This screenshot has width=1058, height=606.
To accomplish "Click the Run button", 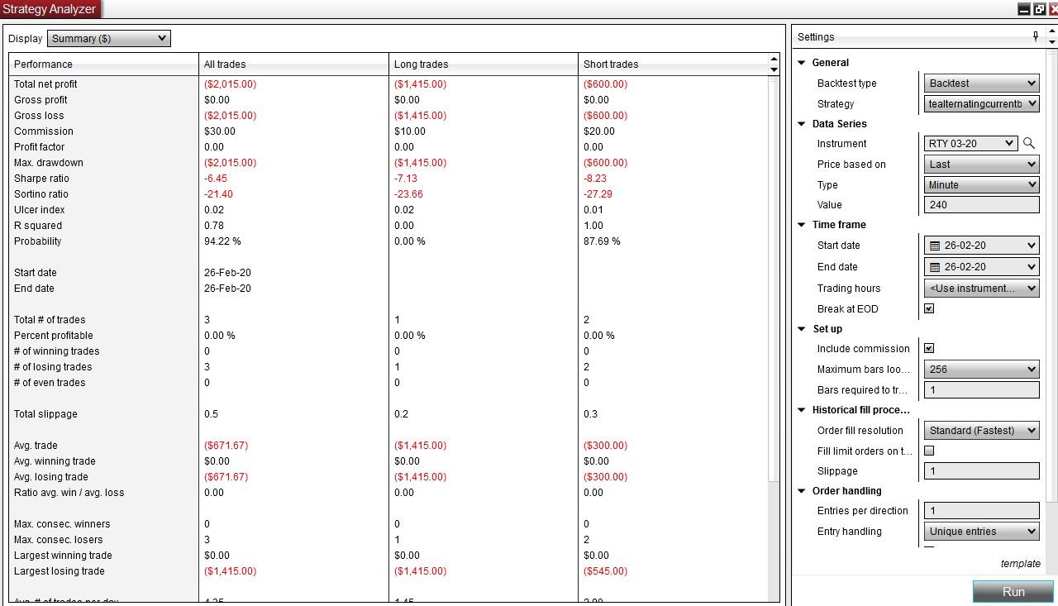I will click(1012, 591).
